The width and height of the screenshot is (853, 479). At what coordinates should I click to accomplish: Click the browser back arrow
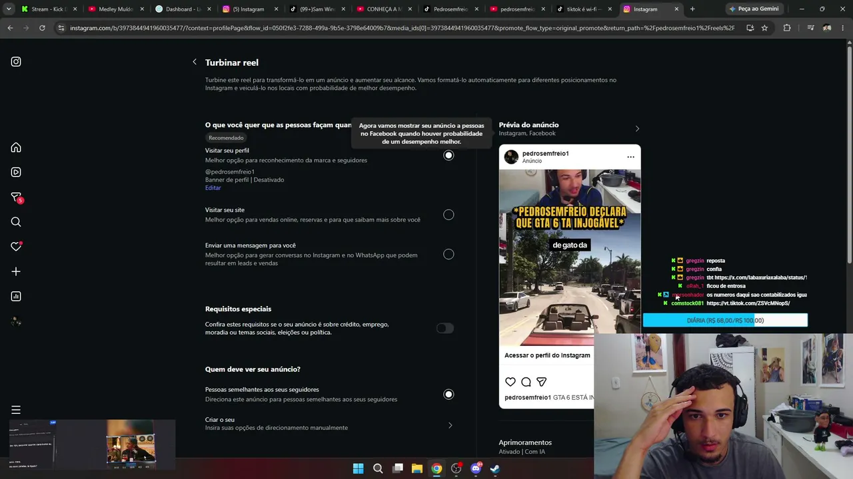(10, 28)
